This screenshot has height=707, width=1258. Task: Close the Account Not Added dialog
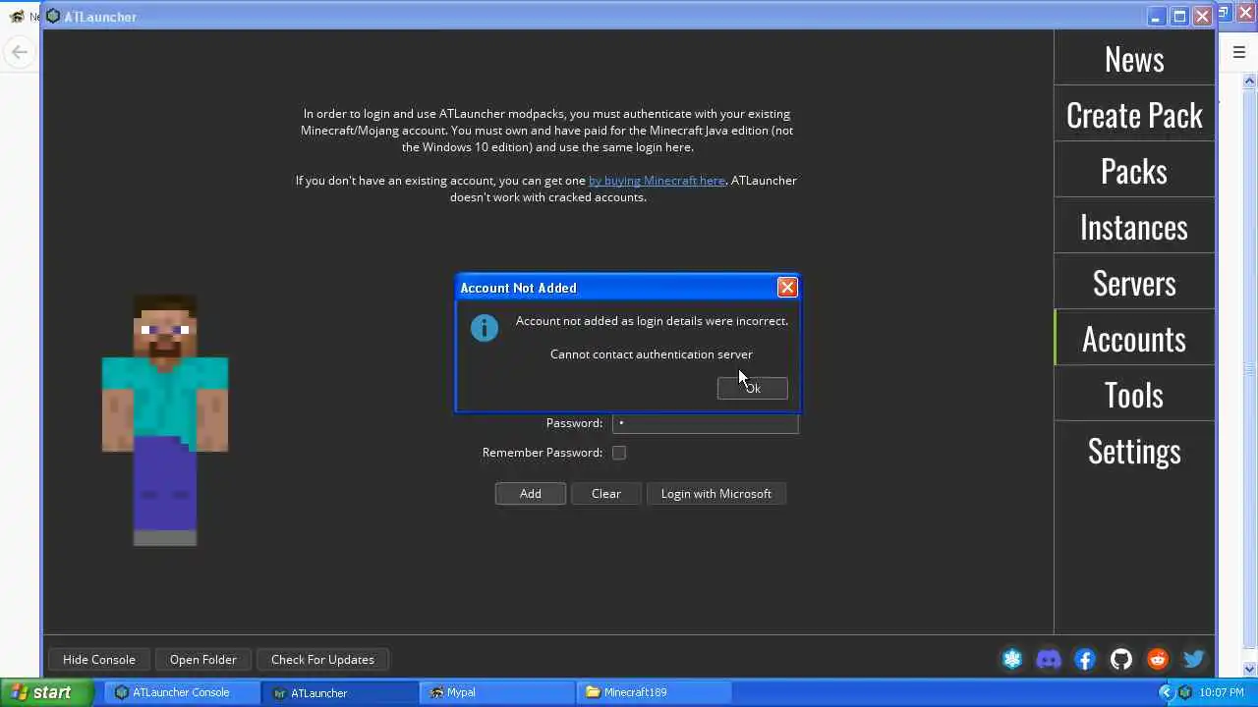[787, 287]
